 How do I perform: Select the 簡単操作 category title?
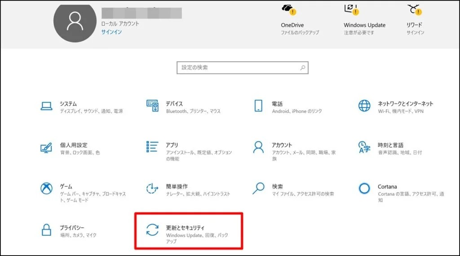[177, 186]
